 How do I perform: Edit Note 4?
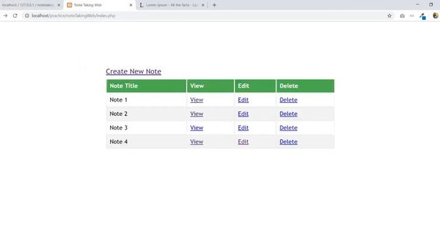click(x=243, y=142)
